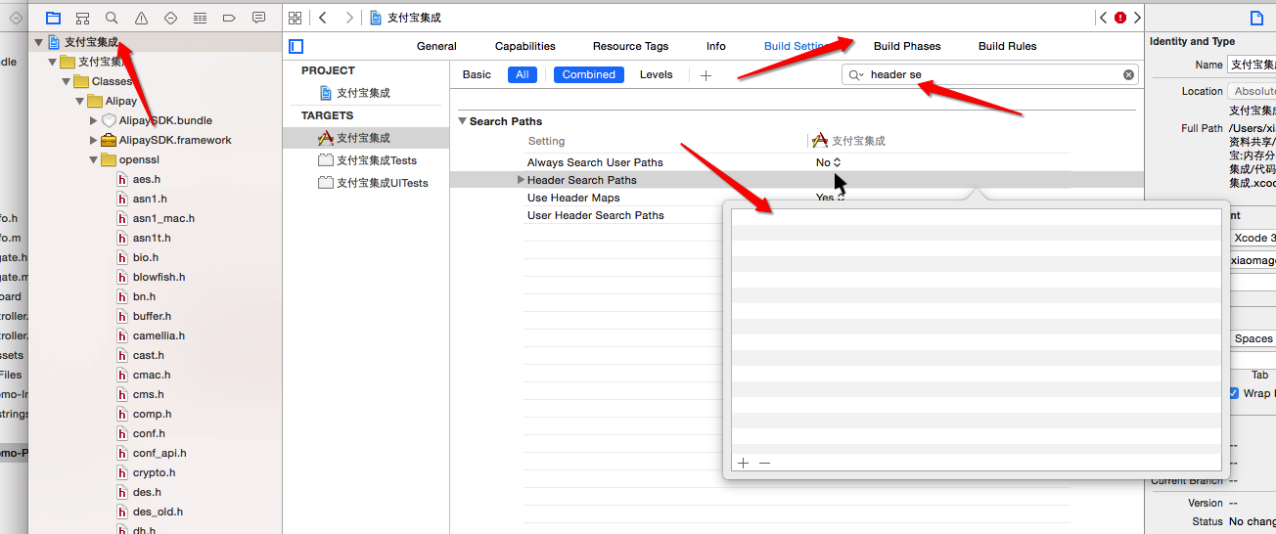Expand the AlipaySDK.framework item

click(x=93, y=140)
